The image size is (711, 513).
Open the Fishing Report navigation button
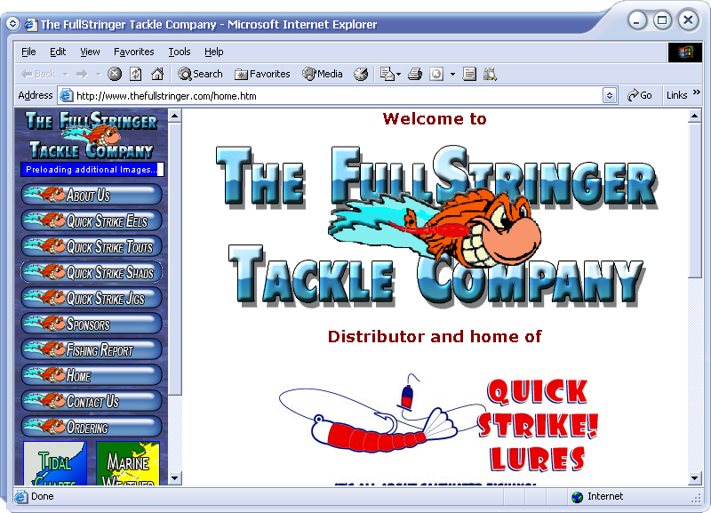92,349
